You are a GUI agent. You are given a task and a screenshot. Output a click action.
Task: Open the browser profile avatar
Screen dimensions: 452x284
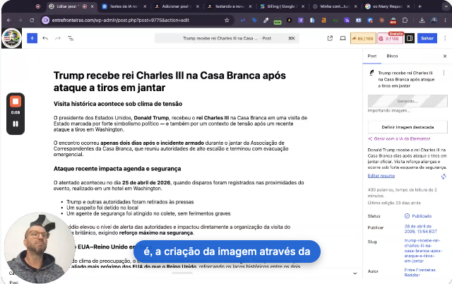pyautogui.click(x=434, y=20)
